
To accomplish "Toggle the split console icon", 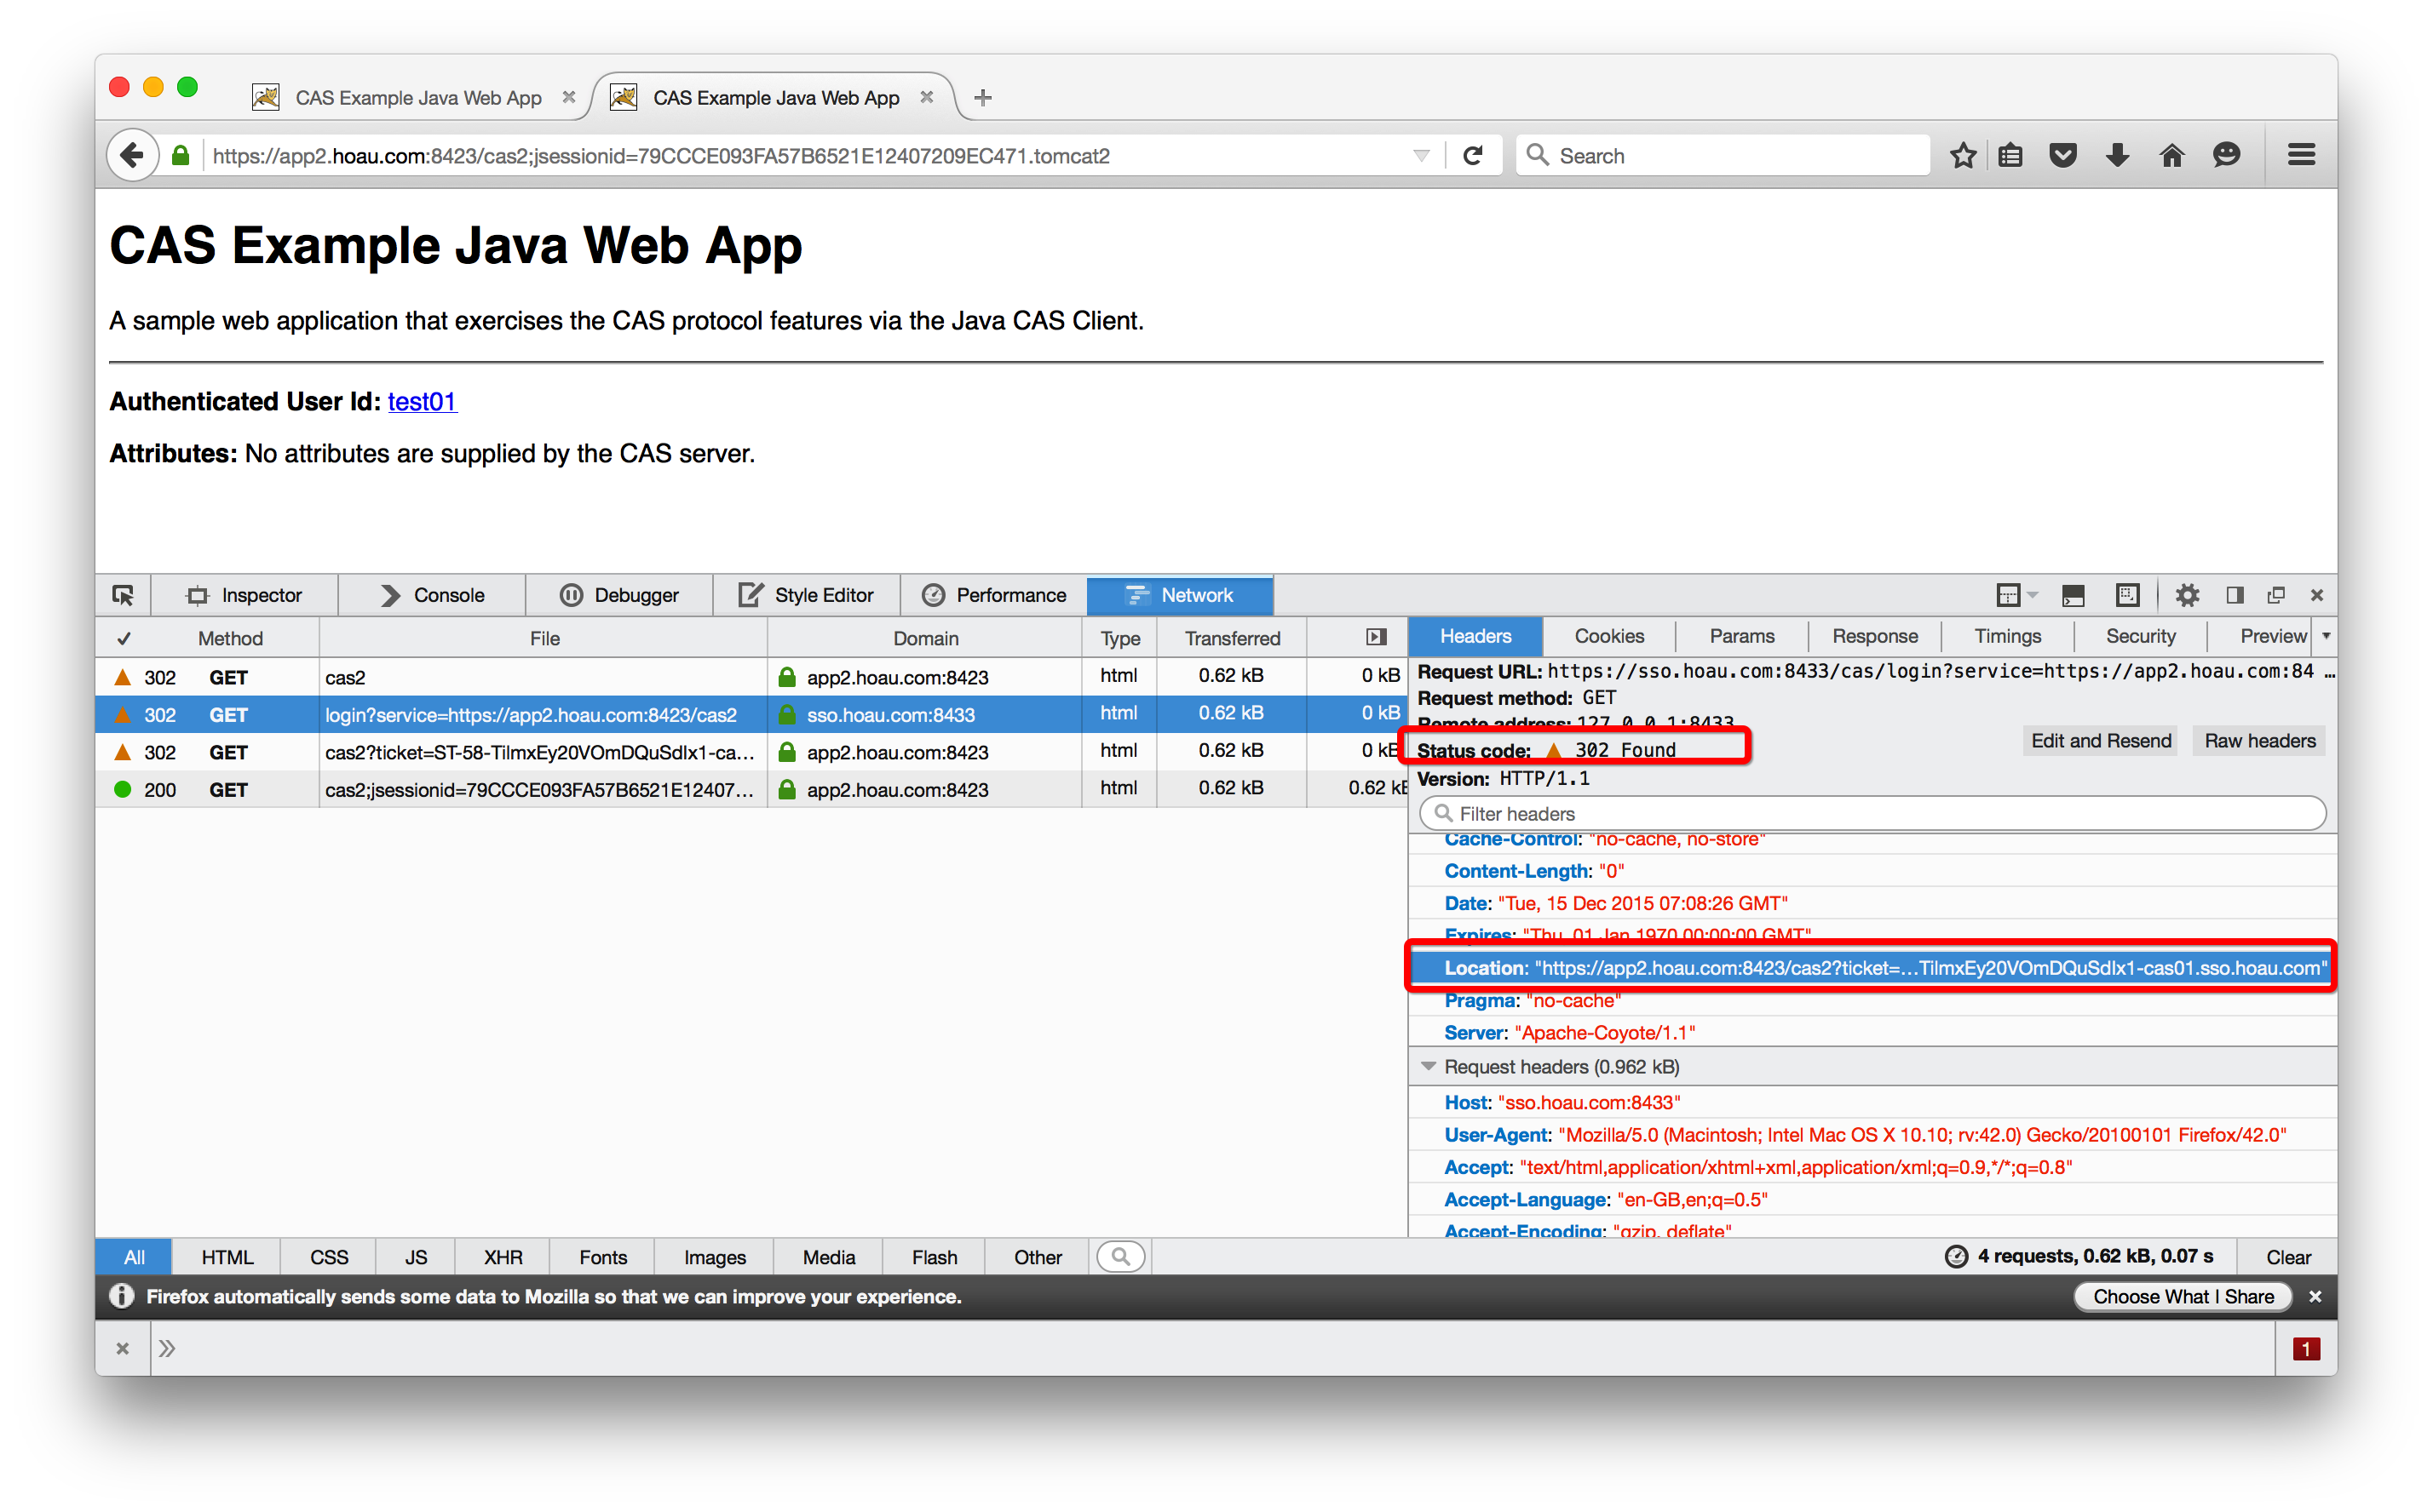I will [2073, 595].
